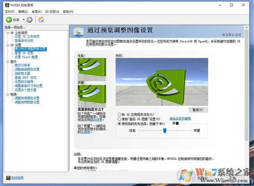Image resolution: width=254 pixels, height=186 pixels.
Task: Select 设置多个显示器 in the tree
Action: tap(25, 90)
